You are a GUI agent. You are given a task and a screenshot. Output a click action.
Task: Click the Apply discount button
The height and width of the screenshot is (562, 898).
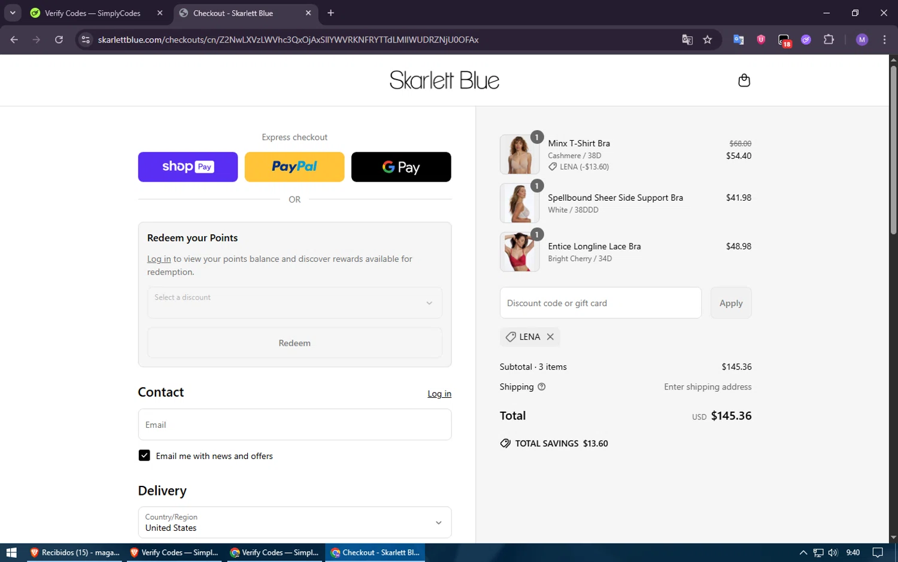[731, 303]
